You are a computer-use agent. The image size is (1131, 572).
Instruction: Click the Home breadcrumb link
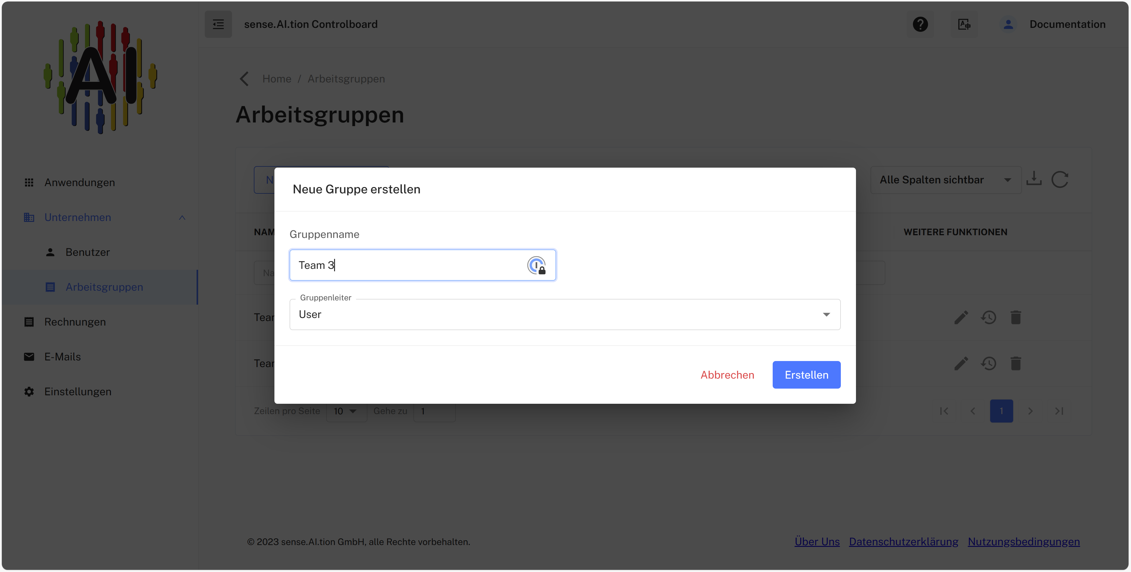pos(277,79)
